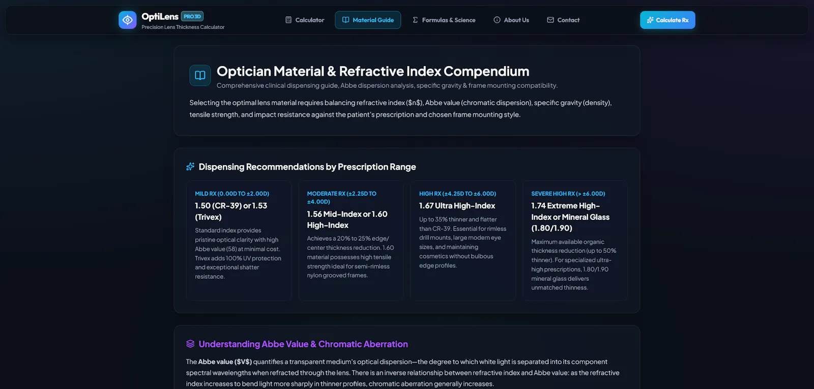Click the envelope icon beside Contact
The image size is (814, 389).
coord(550,20)
